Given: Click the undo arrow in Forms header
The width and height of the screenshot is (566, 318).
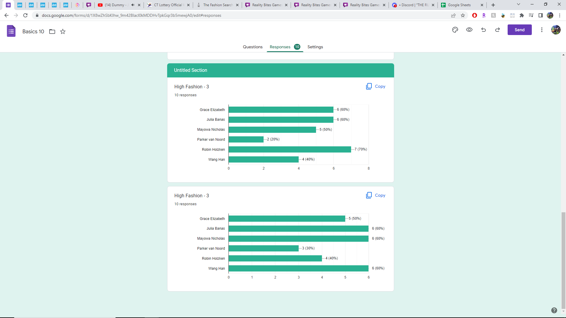Looking at the screenshot, I should tap(483, 30).
